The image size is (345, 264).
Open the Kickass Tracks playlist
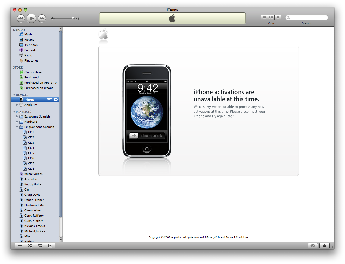[x=35, y=226]
